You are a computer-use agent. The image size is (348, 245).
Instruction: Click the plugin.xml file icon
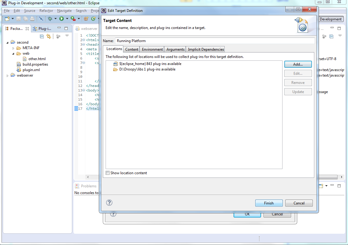coord(19,70)
